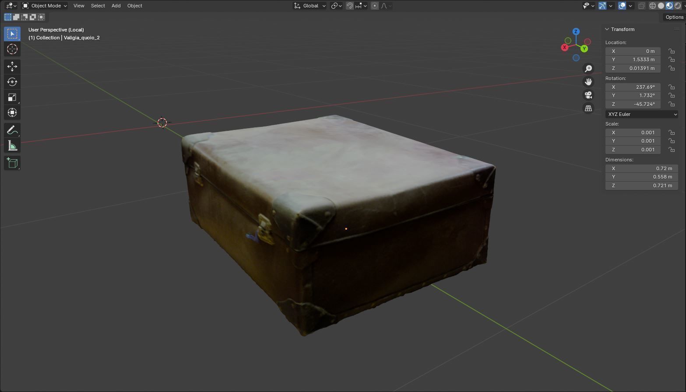Viewport: 686px width, 392px height.
Task: Toggle X-ray mode button
Action: tap(642, 6)
